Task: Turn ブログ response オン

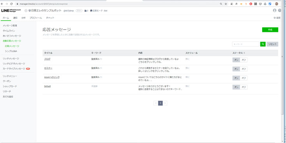Action: pyautogui.click(x=236, y=60)
